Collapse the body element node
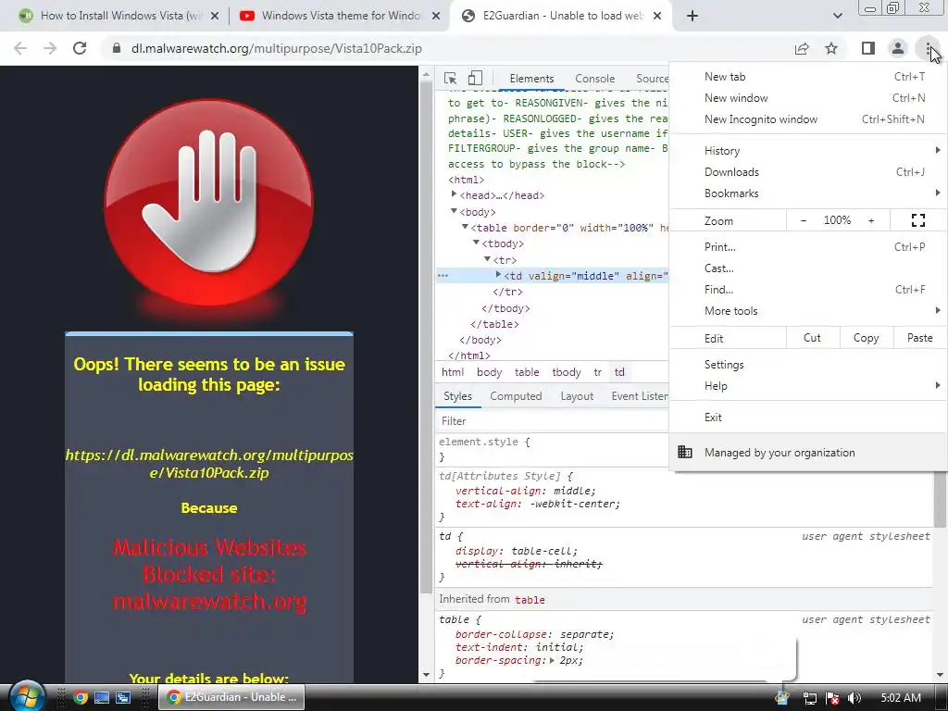This screenshot has height=711, width=948. [454, 211]
